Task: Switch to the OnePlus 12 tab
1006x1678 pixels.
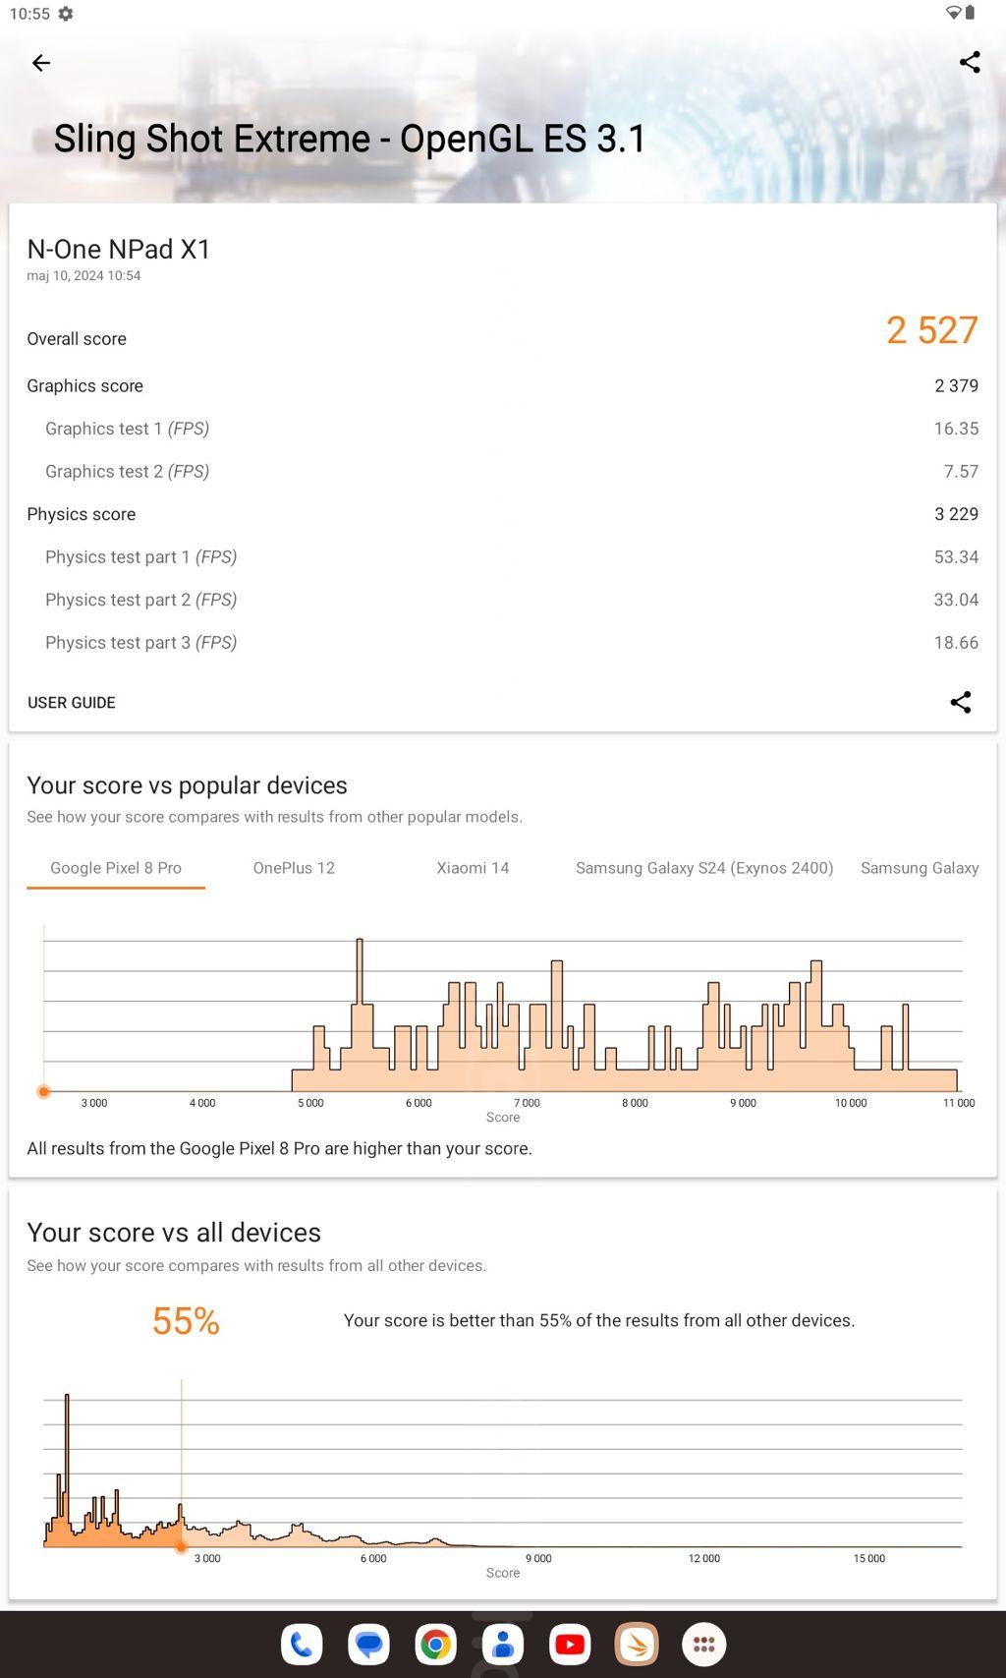Action: 294,868
